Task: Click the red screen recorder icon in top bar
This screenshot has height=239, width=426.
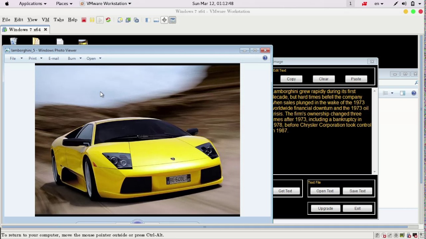Action: pyautogui.click(x=365, y=4)
